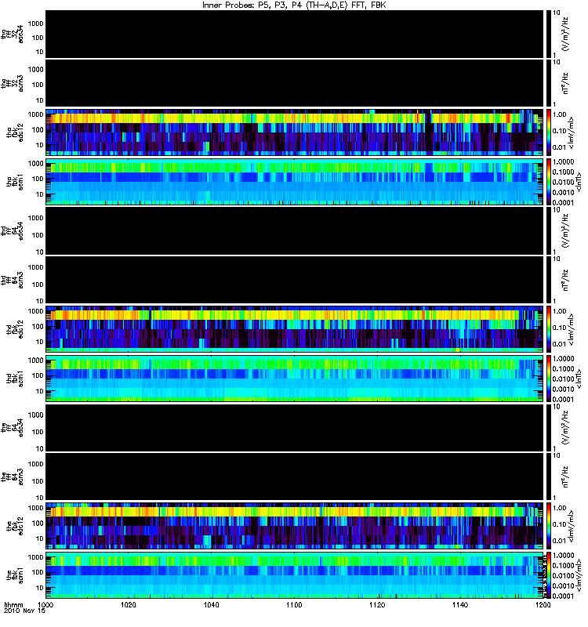588x627 pixels.
Task: Click the 'hhmm' axis label
Action: (13, 604)
